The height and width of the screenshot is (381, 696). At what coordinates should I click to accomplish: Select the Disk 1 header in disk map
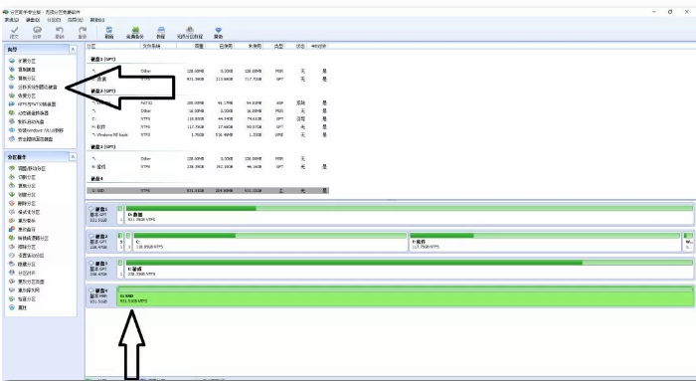[x=101, y=214]
